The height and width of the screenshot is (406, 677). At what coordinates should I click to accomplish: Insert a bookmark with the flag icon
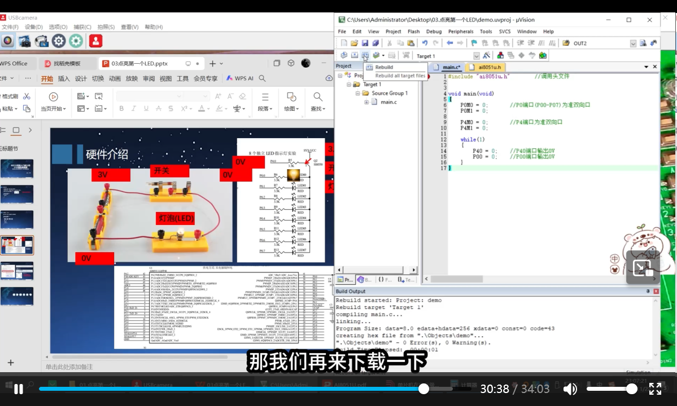pyautogui.click(x=474, y=43)
